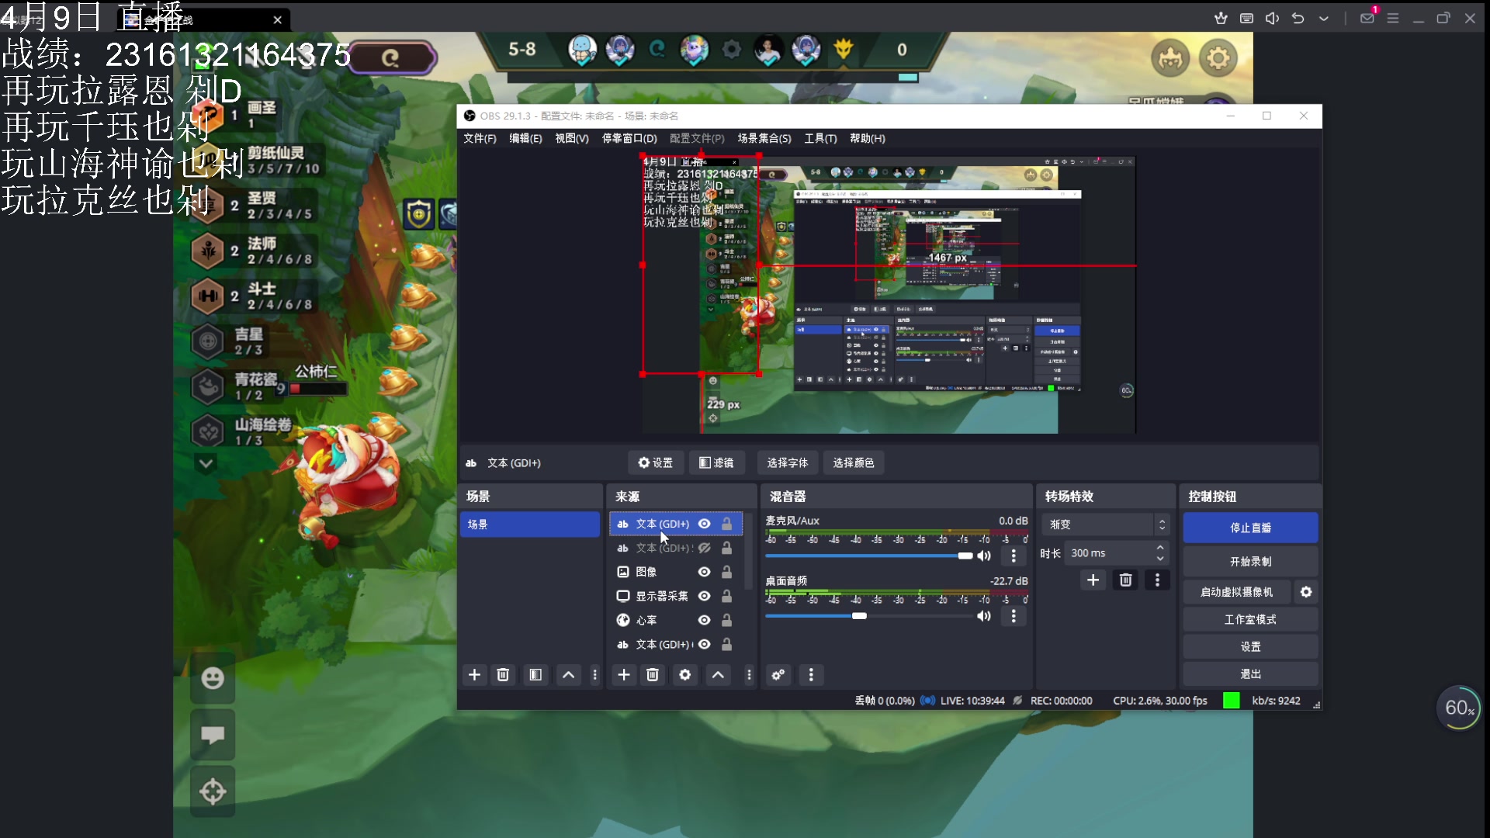Image resolution: width=1490 pixels, height=838 pixels.
Task: Open 麦克风/Aux options three-dot button
Action: 1014,556
